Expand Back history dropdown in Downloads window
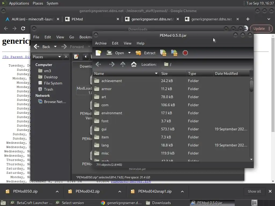 pos(55,47)
